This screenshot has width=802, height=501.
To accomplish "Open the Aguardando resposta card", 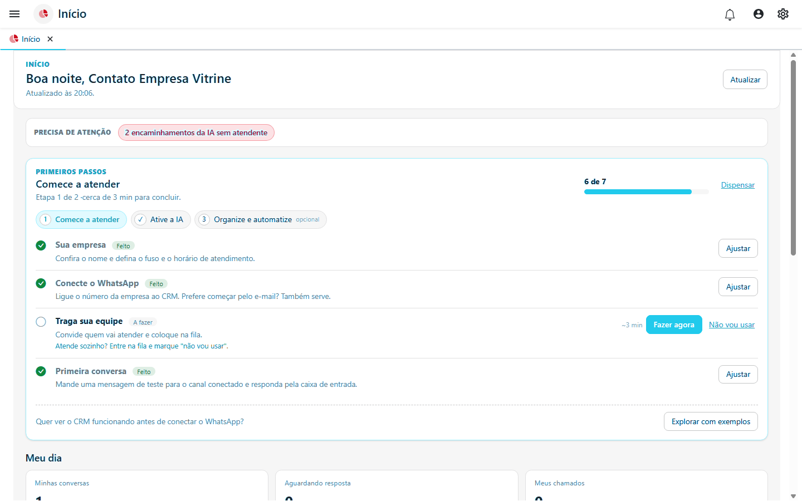I will pyautogui.click(x=397, y=485).
